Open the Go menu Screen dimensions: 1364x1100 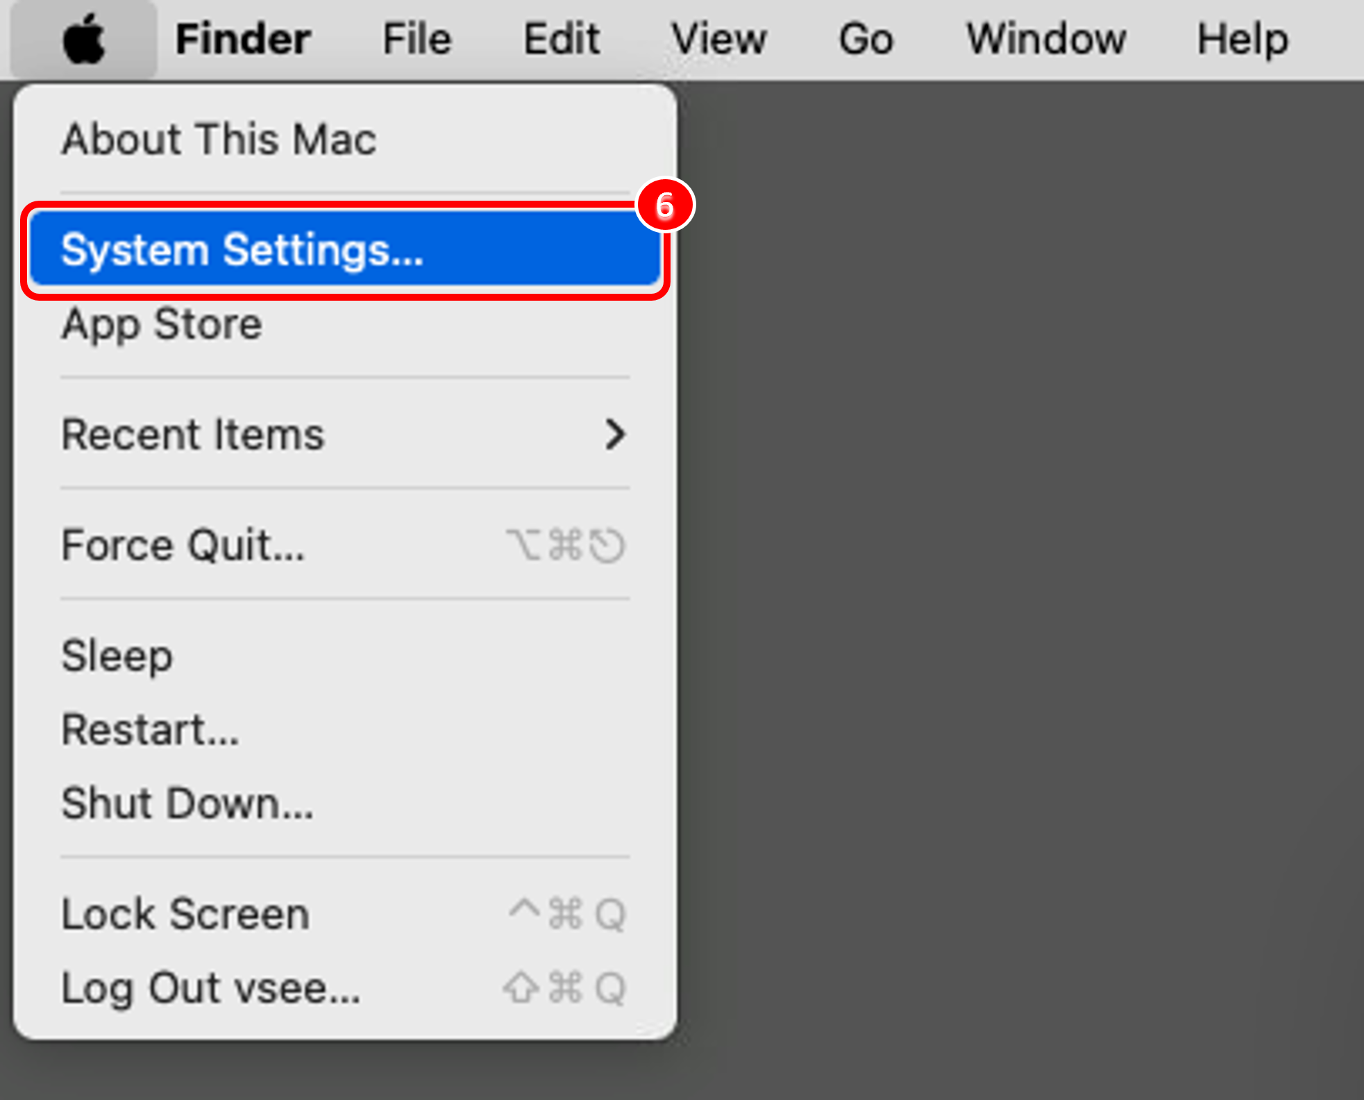[x=866, y=40]
